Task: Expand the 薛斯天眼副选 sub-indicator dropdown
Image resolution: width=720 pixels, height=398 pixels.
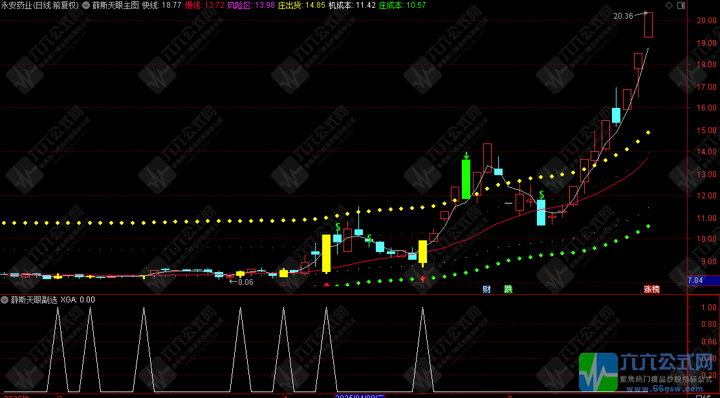Action: click(5, 300)
